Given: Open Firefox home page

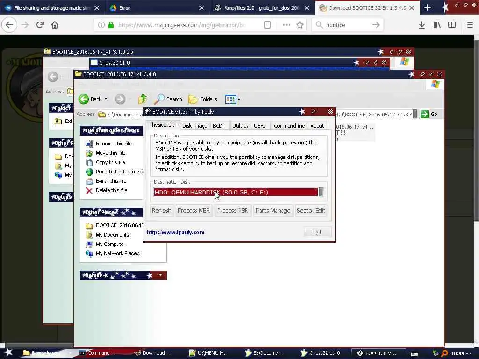Looking at the screenshot, I should [55, 25].
